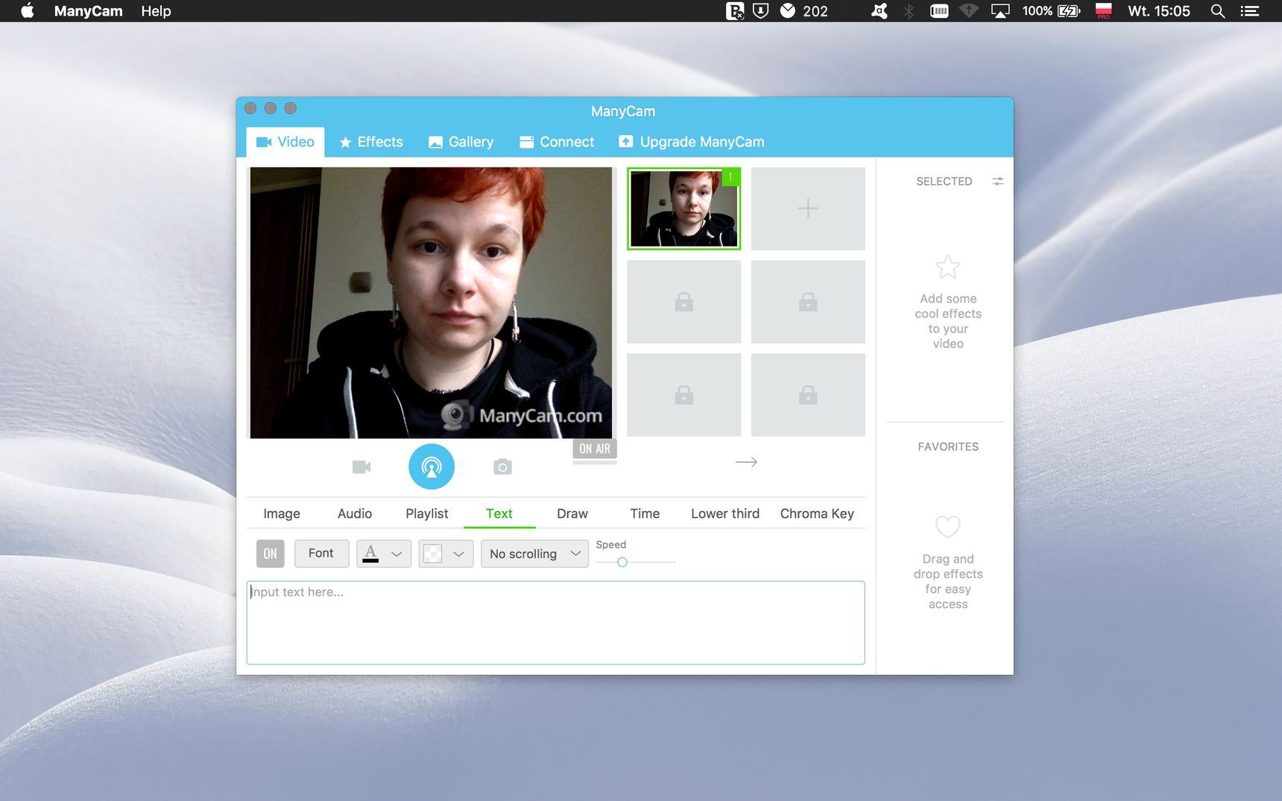Switch to the Video tab
1282x801 pixels.
coord(285,142)
